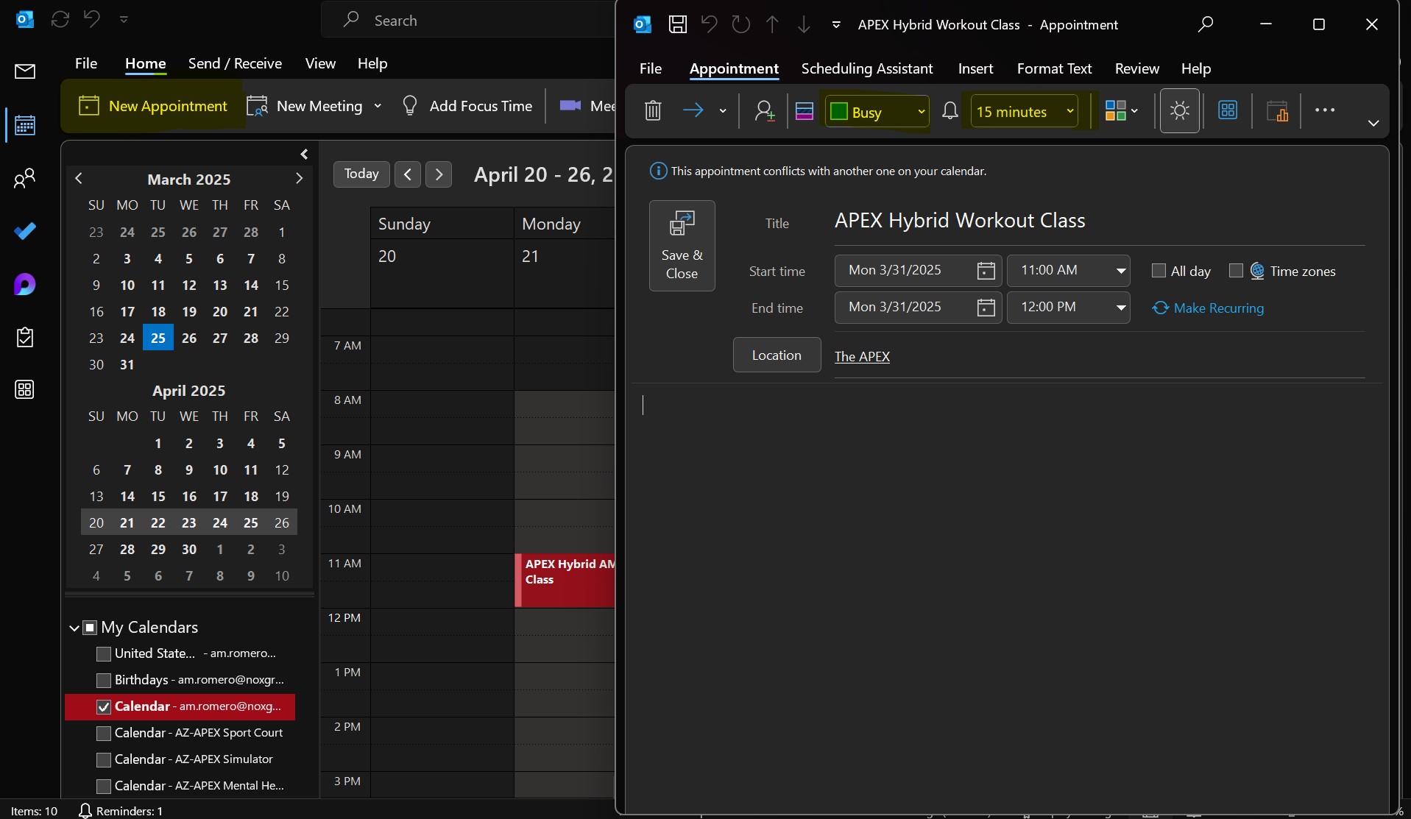The height and width of the screenshot is (819, 1411).
Task: Open the Reminders: 1 status bar item
Action: (121, 811)
